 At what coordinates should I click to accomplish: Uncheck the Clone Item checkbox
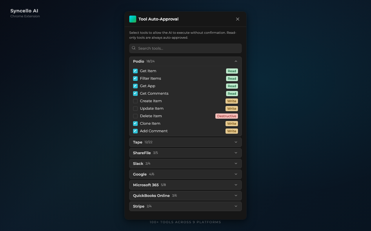click(x=135, y=124)
